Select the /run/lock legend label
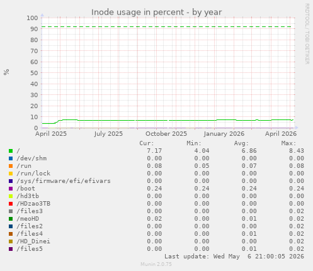The height and width of the screenshot is (271, 313). [x=33, y=174]
